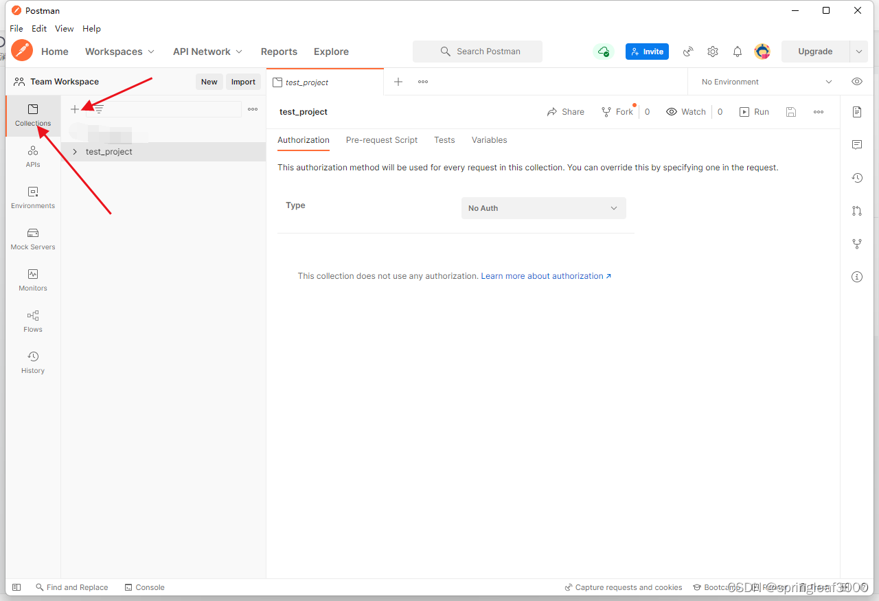This screenshot has width=879, height=601.
Task: Select the test_project editor tab
Action: (325, 82)
